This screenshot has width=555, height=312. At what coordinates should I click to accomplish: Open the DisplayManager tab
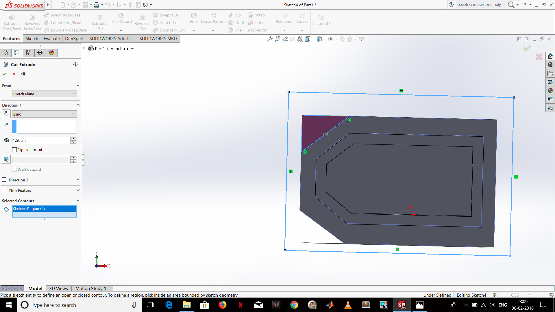pyautogui.click(x=51, y=53)
